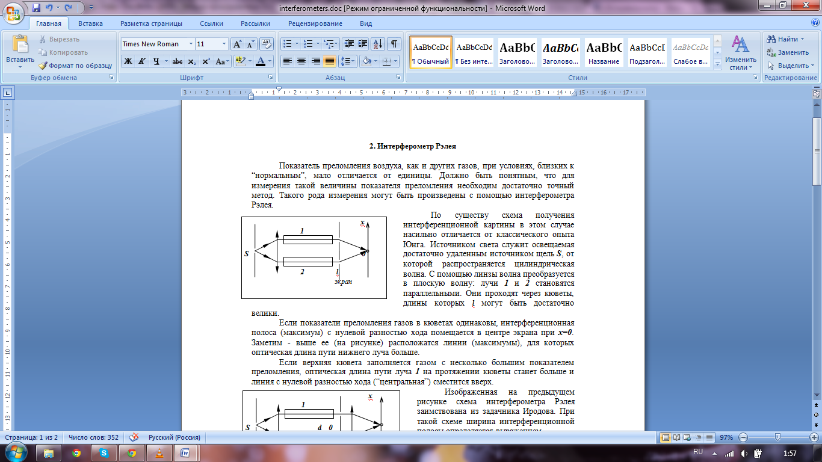Click the zoom slider handle
Screen dimensions: 822x462
pyautogui.click(x=778, y=437)
